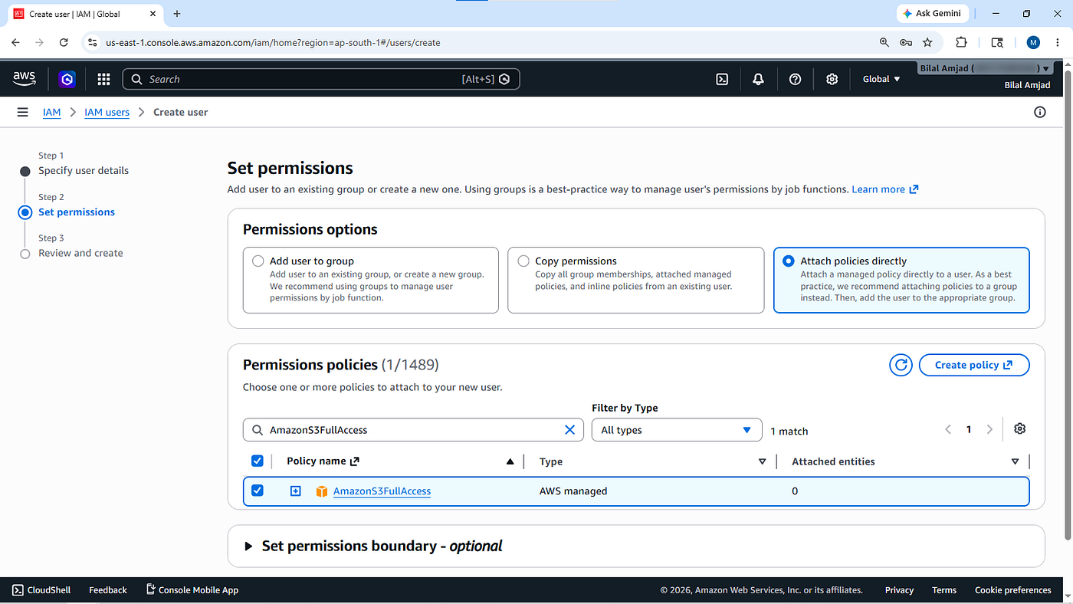Go to IAM breadcrumb link

[x=51, y=112]
